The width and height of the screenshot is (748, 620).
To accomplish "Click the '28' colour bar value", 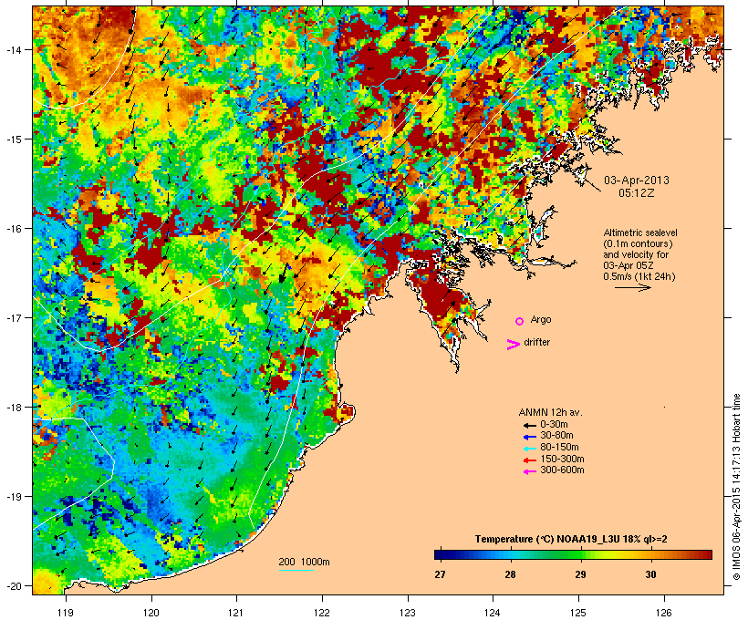I will (x=510, y=574).
